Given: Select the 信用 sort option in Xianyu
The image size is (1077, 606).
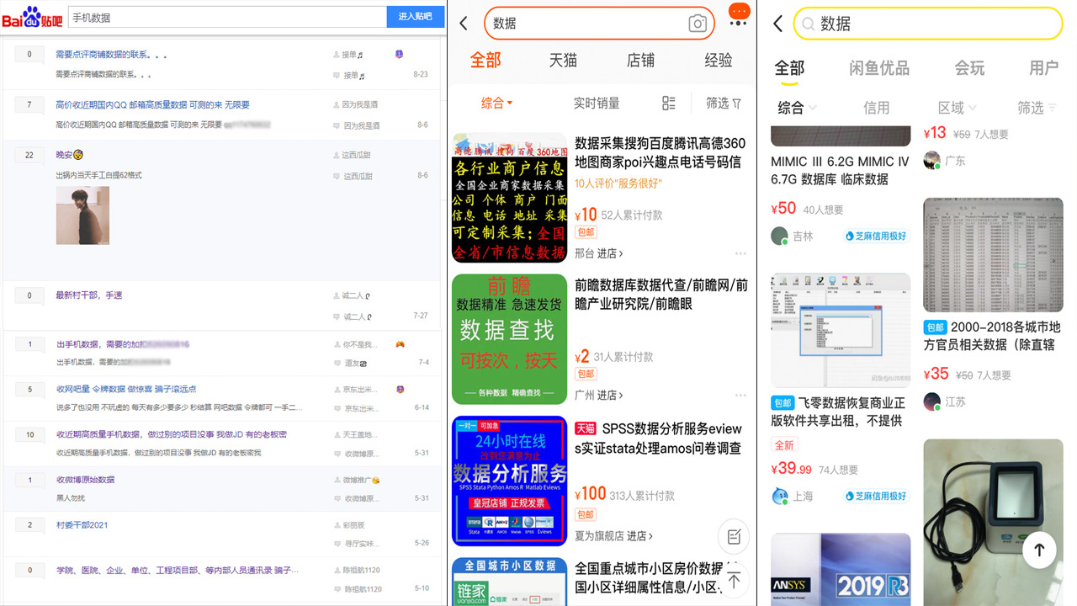Looking at the screenshot, I should [876, 108].
